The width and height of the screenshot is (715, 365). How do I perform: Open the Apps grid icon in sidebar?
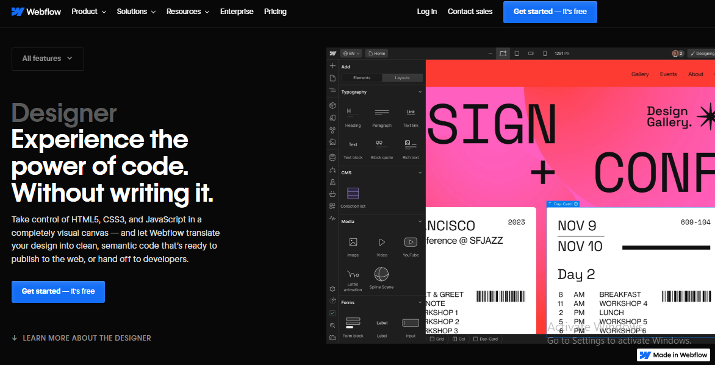pyautogui.click(x=332, y=206)
